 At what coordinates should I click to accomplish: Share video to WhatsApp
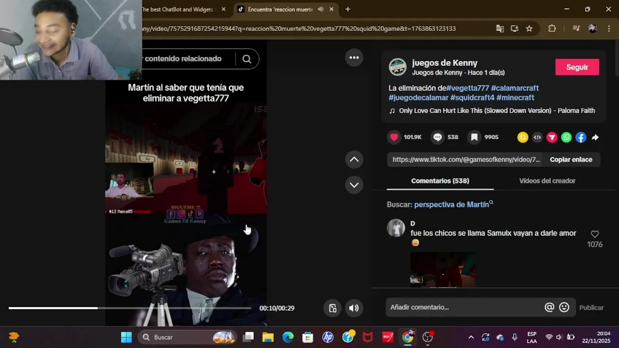pyautogui.click(x=566, y=138)
